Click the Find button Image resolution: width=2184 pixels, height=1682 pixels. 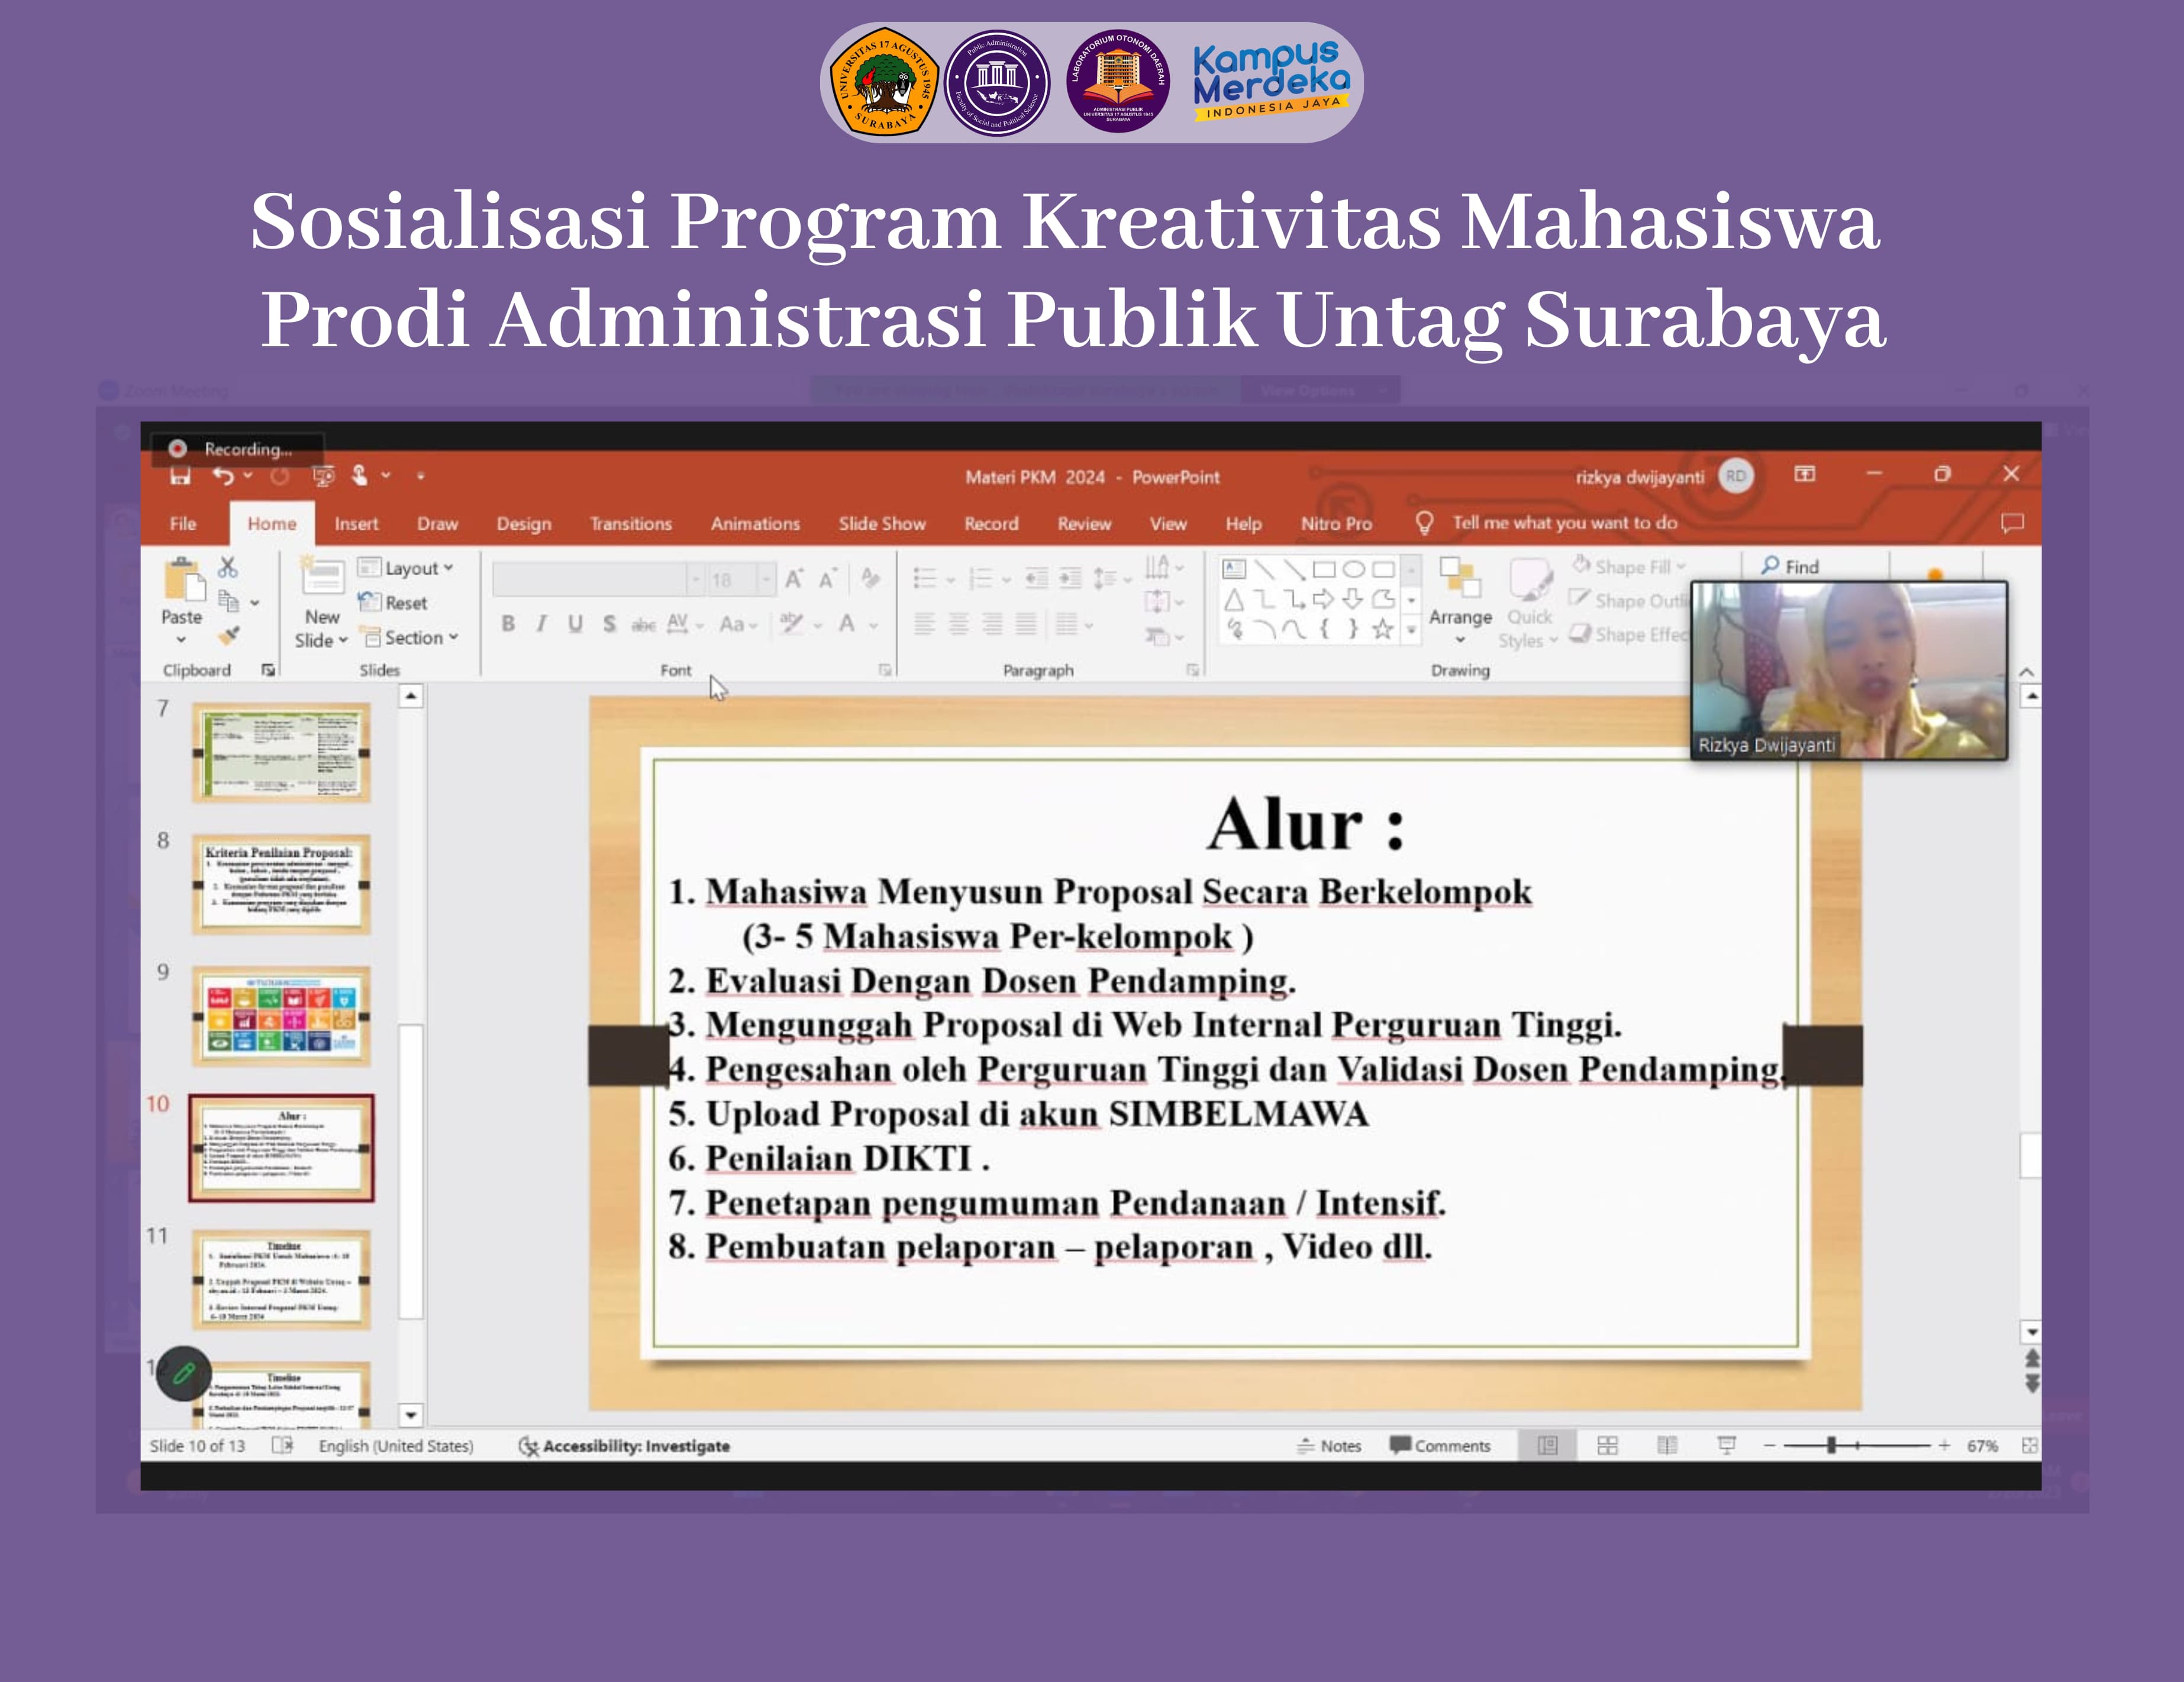pos(1790,567)
